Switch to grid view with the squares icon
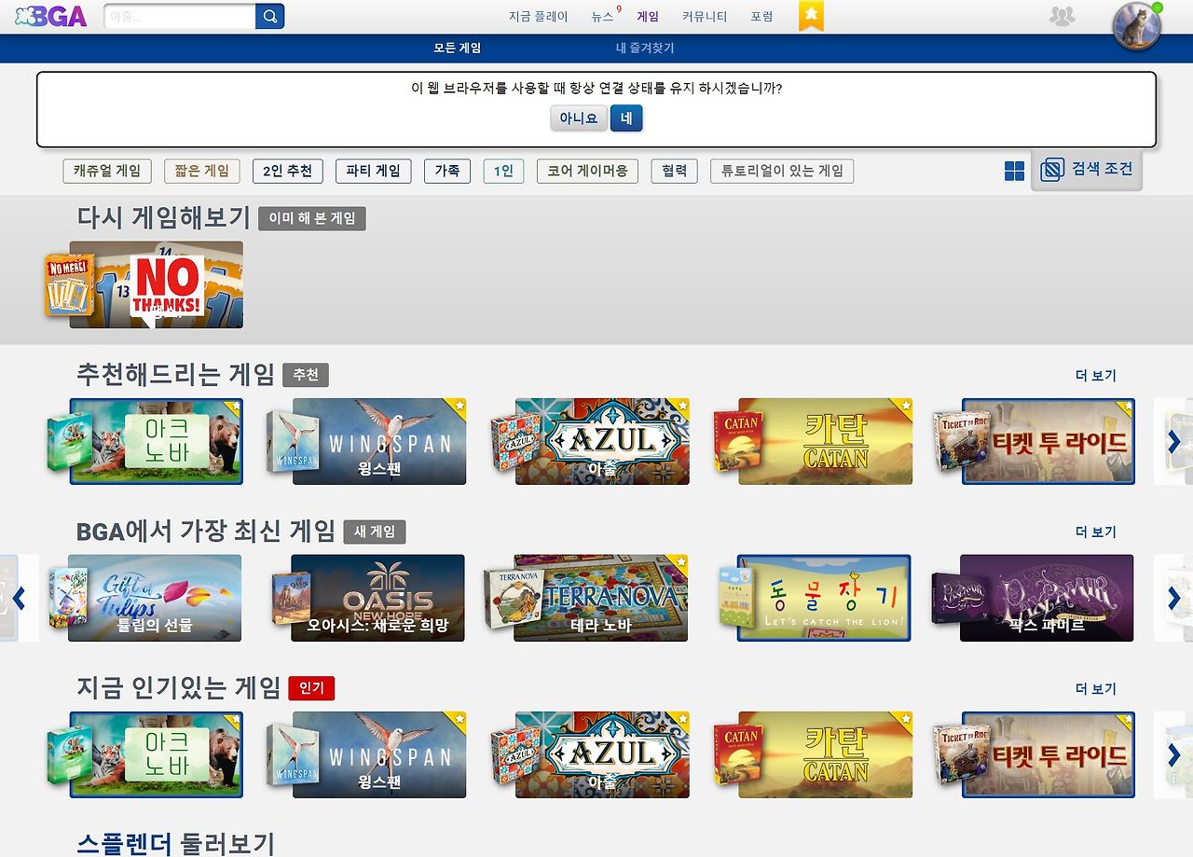This screenshot has width=1193, height=857. [x=1013, y=171]
